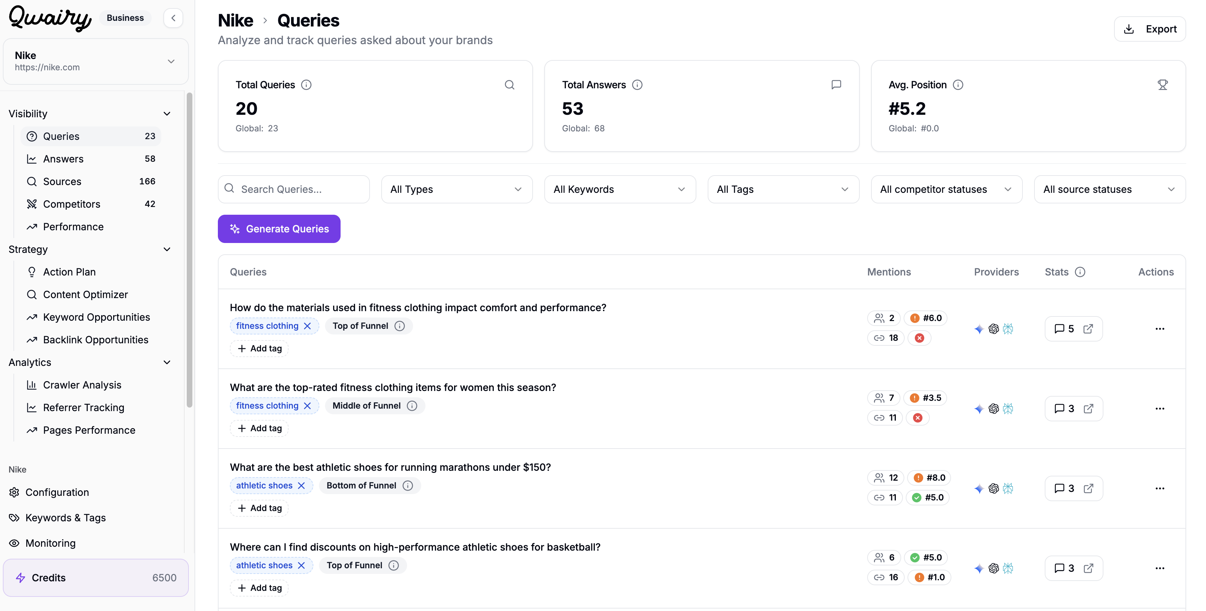
Task: Remove fitness clothing tag from top-rated women query
Action: click(308, 406)
